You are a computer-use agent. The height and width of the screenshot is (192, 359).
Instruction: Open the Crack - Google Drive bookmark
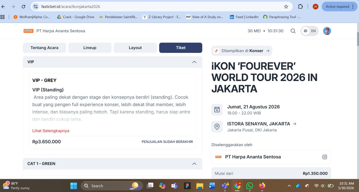point(75,17)
